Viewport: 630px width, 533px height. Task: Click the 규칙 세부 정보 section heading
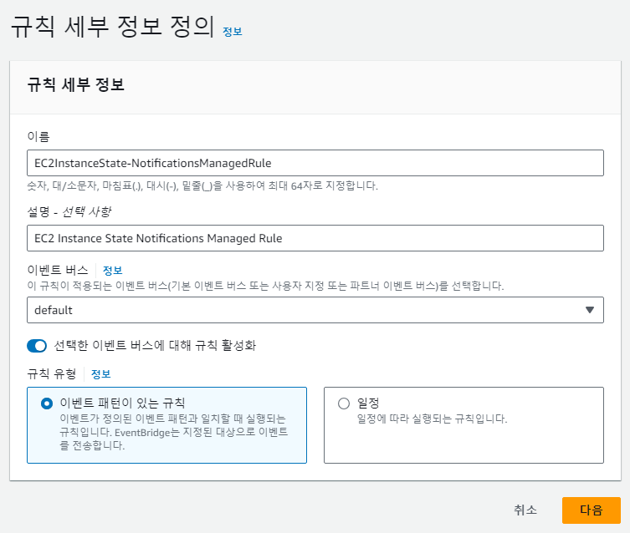click(x=75, y=84)
